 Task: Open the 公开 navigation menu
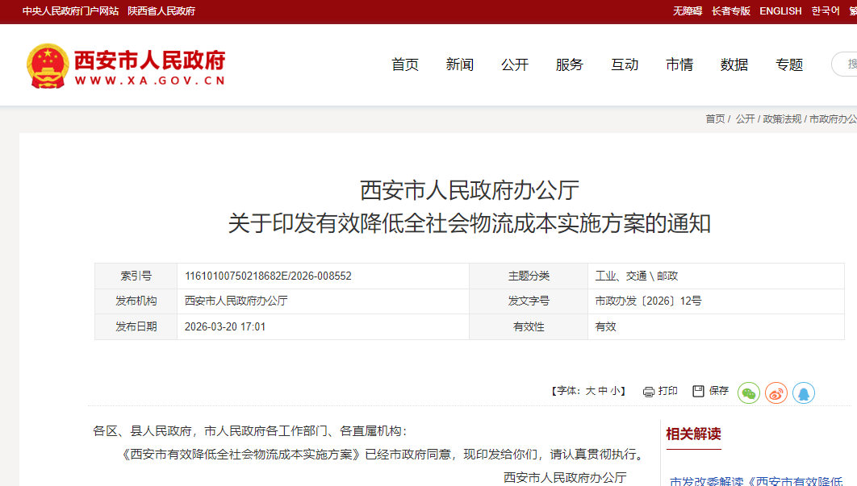click(515, 64)
